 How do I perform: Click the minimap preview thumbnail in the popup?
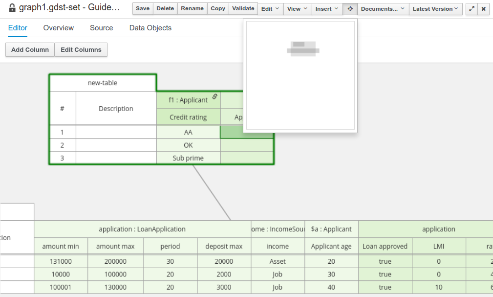point(303,48)
